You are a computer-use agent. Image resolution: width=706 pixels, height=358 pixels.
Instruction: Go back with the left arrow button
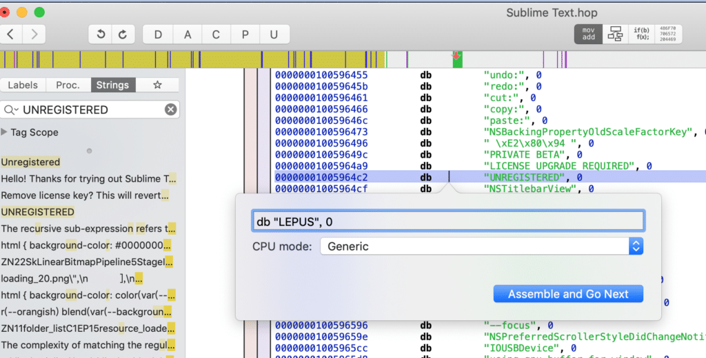[x=11, y=34]
